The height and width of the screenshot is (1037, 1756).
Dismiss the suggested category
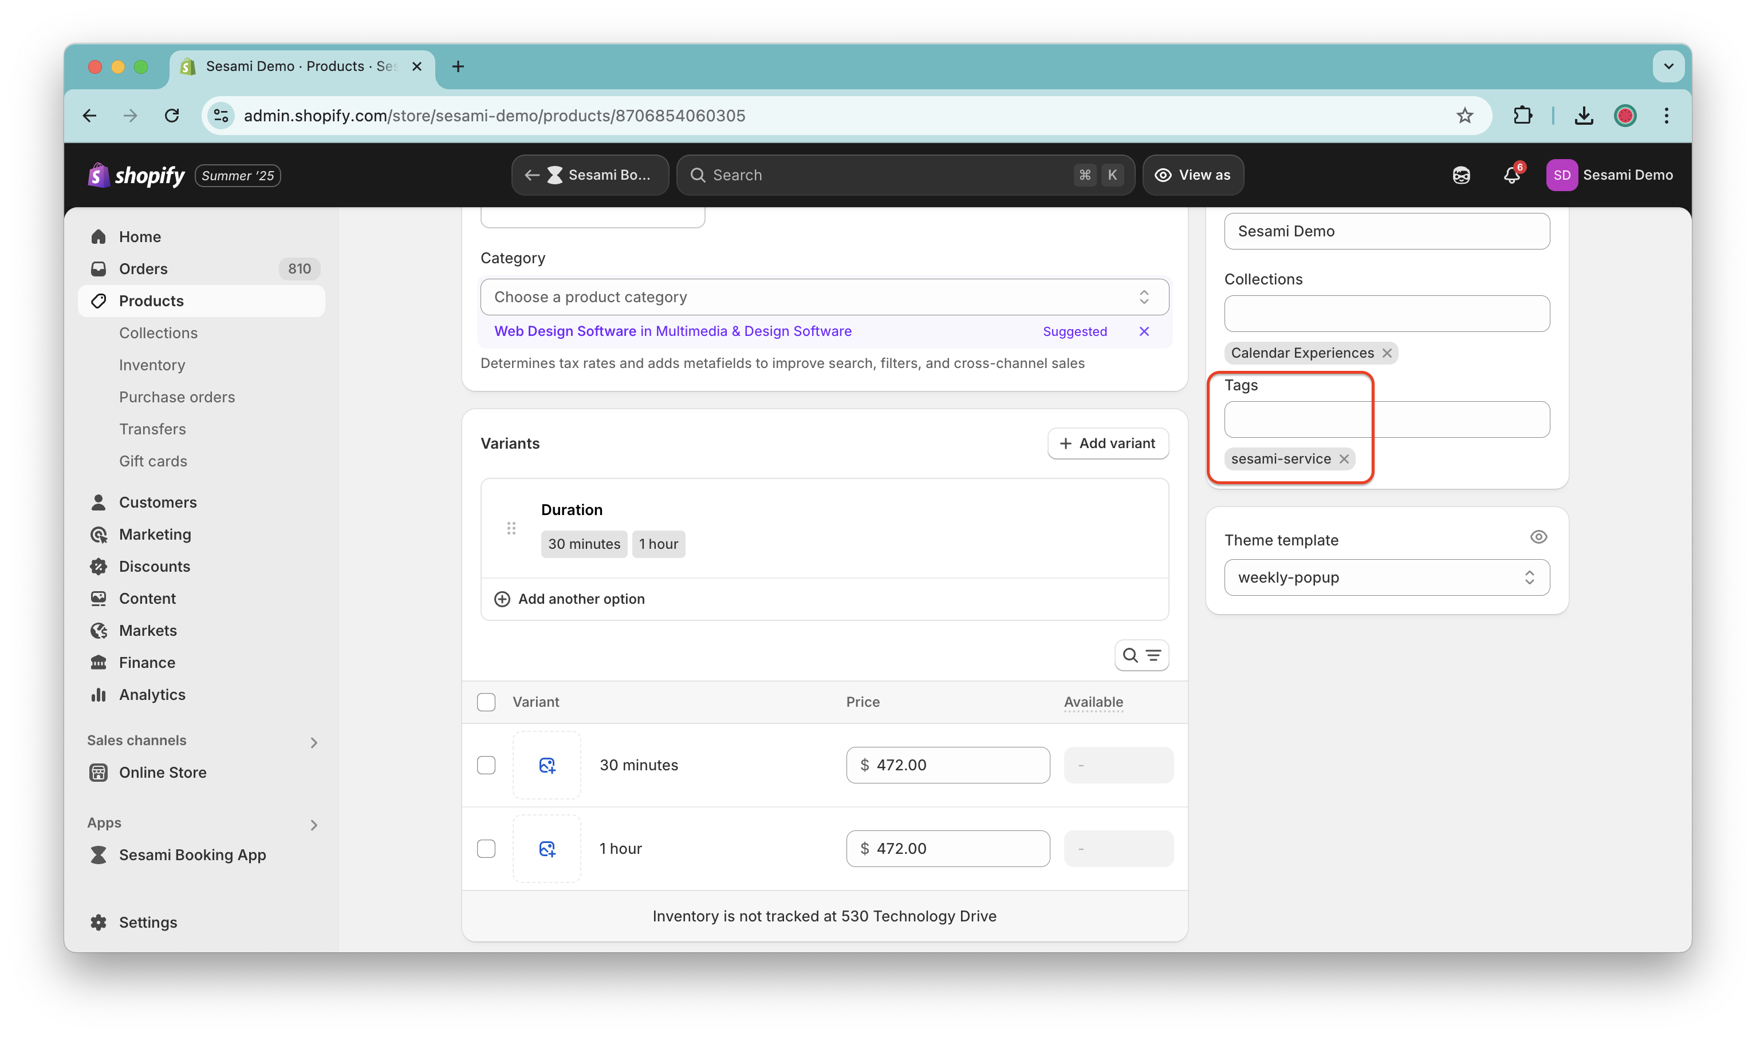coord(1143,331)
